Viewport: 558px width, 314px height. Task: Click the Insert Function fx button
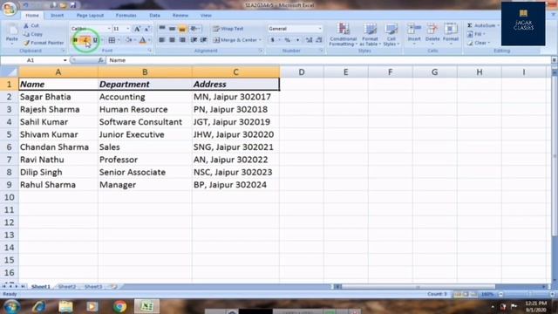[101, 60]
